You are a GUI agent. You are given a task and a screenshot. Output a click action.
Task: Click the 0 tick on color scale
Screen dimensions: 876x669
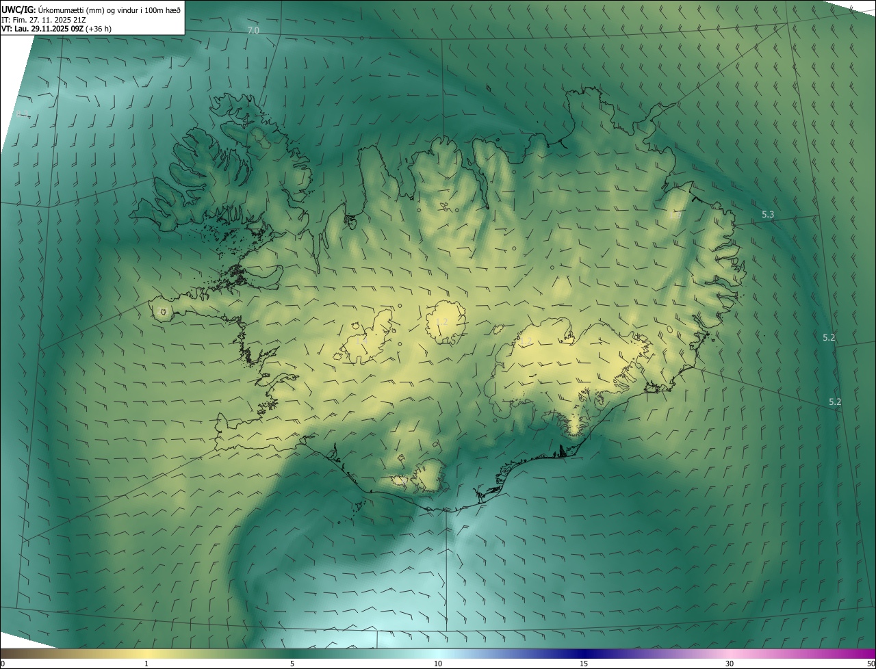tap(3, 664)
